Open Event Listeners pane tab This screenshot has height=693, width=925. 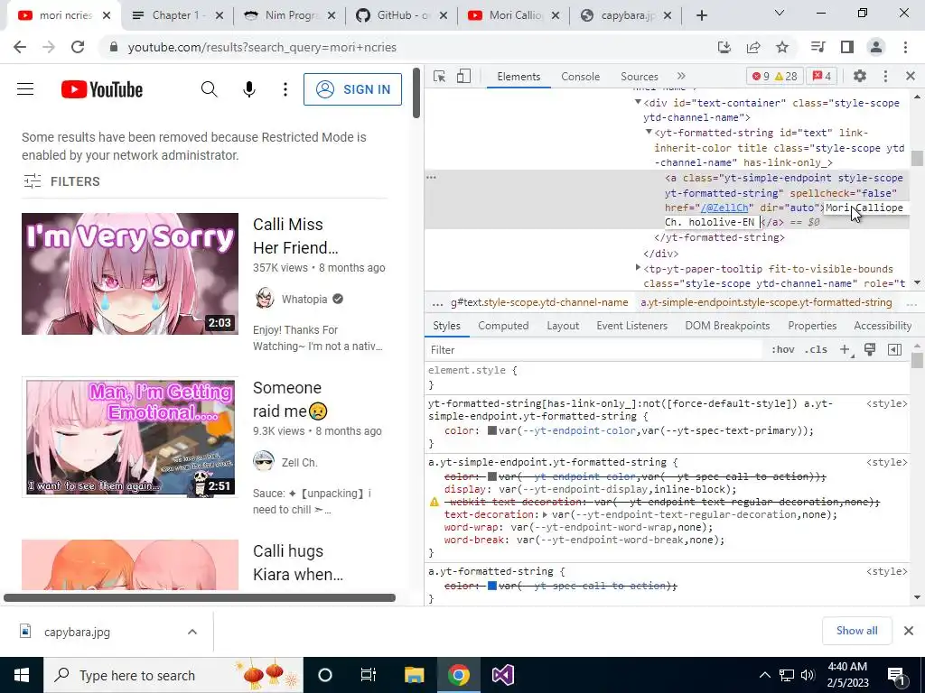(x=631, y=326)
